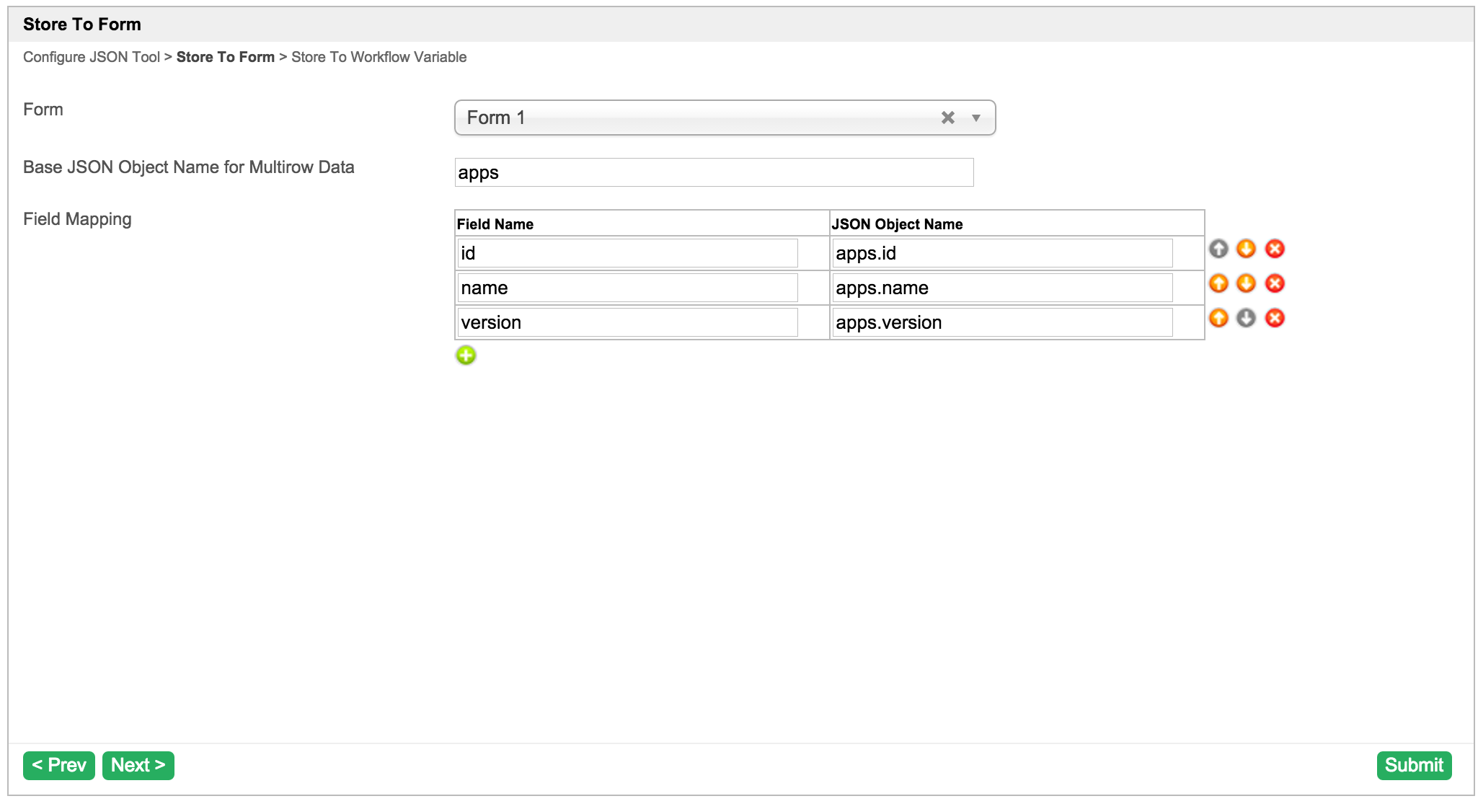This screenshot has height=809, width=1478.
Task: Go to Store To Workflow Variable step
Action: [x=379, y=57]
